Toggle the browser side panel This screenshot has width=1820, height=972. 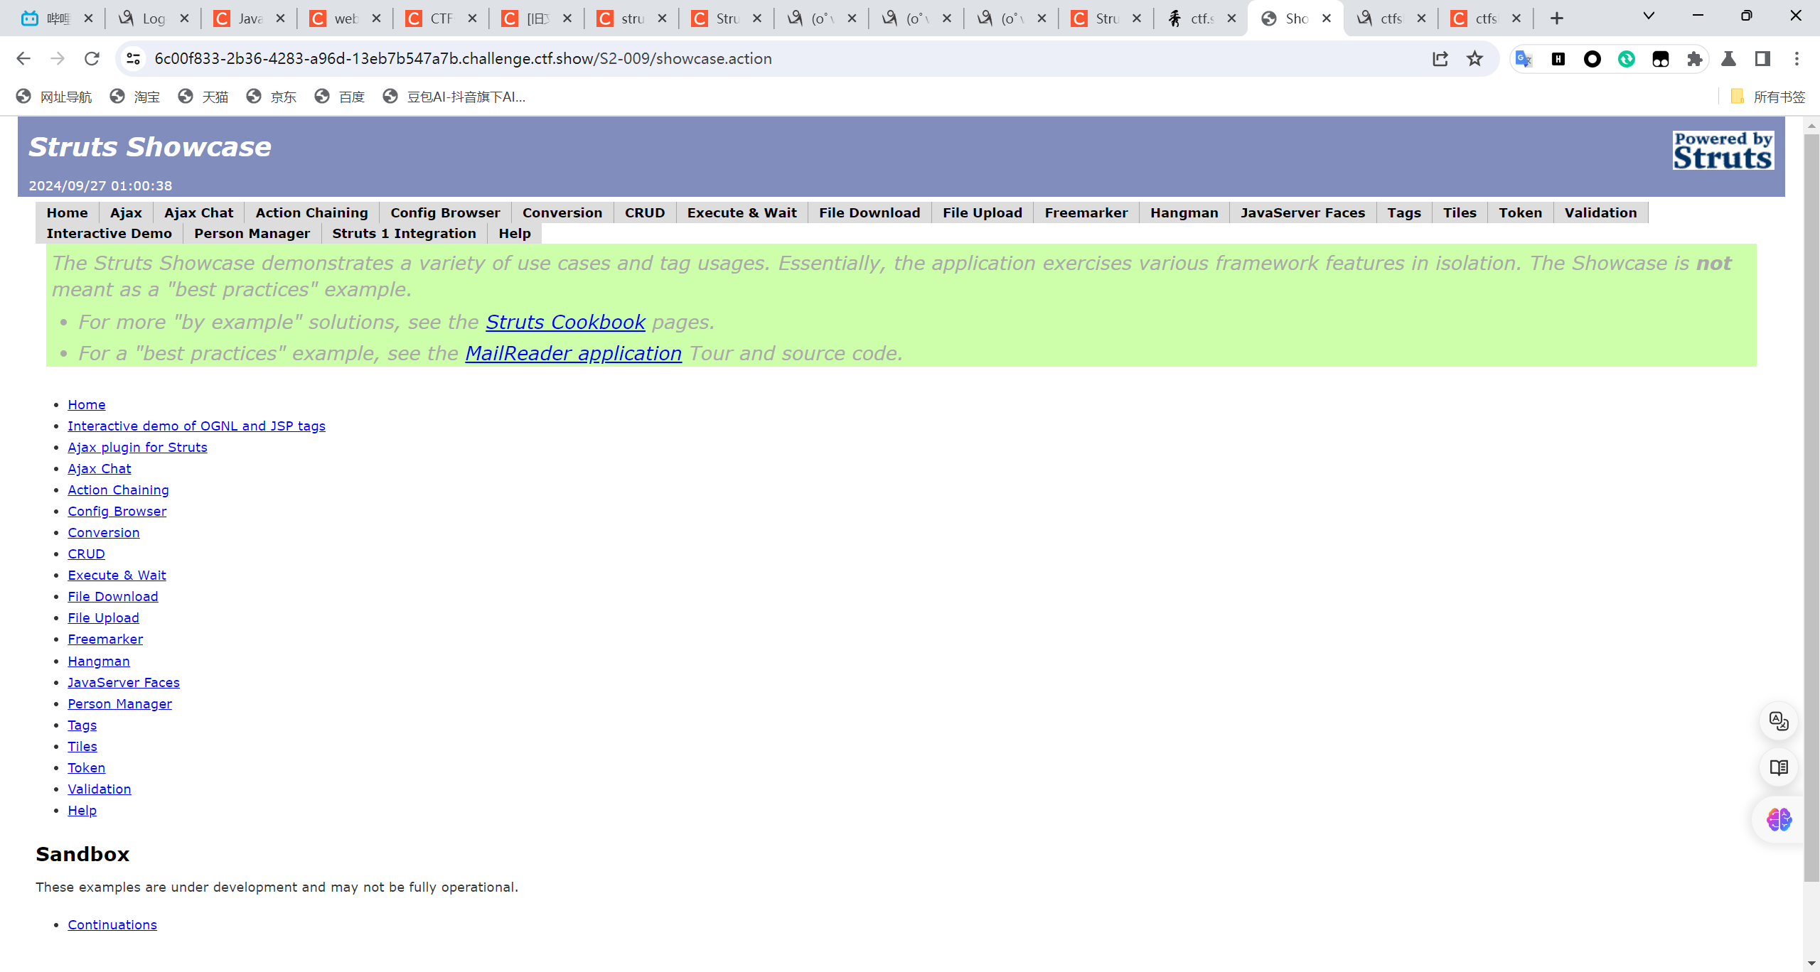[1762, 59]
